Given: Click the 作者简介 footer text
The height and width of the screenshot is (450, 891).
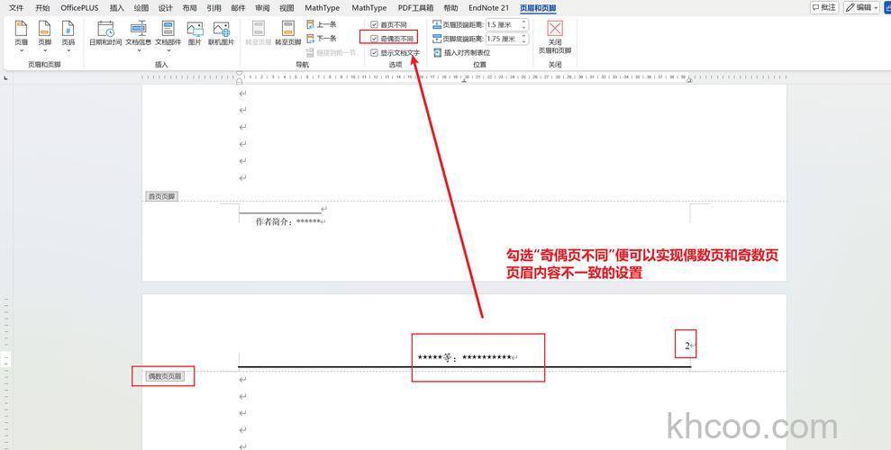Looking at the screenshot, I should [288, 222].
